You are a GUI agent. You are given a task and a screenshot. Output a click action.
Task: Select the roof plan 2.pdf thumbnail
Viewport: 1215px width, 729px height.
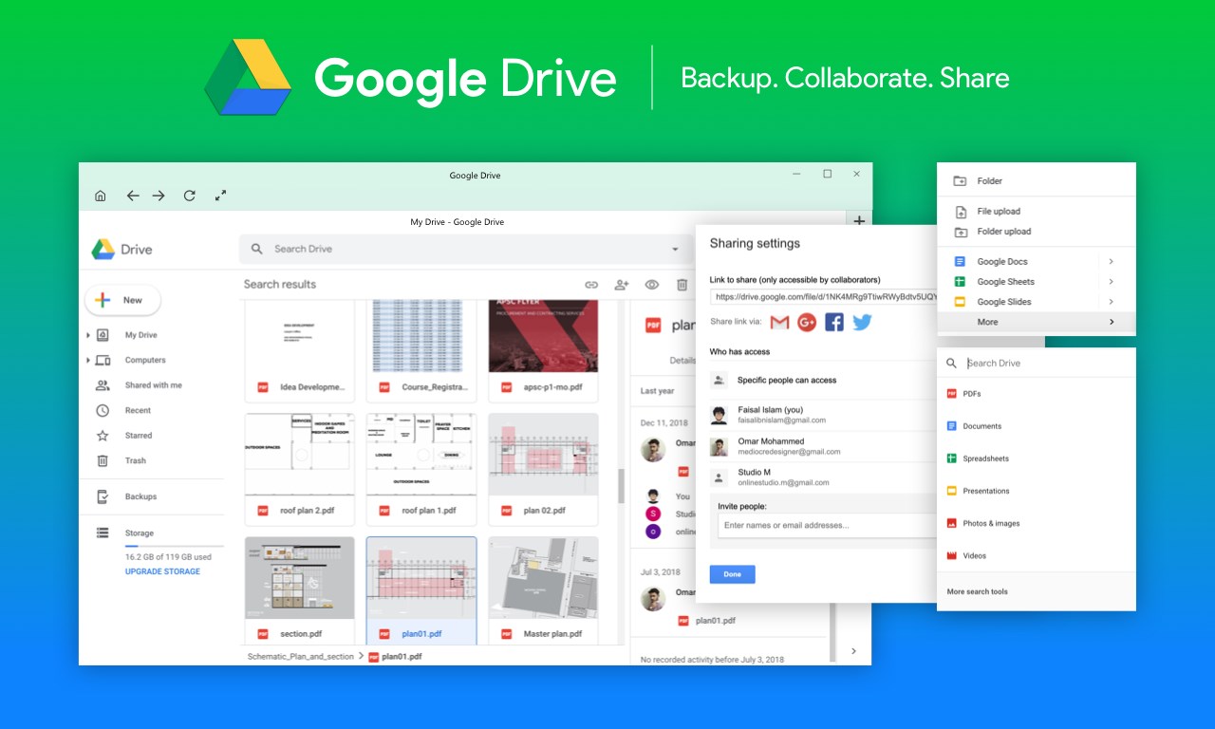tap(300, 468)
